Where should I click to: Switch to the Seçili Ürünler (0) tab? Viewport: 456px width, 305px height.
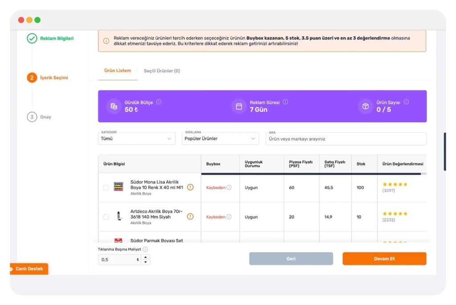[162, 71]
